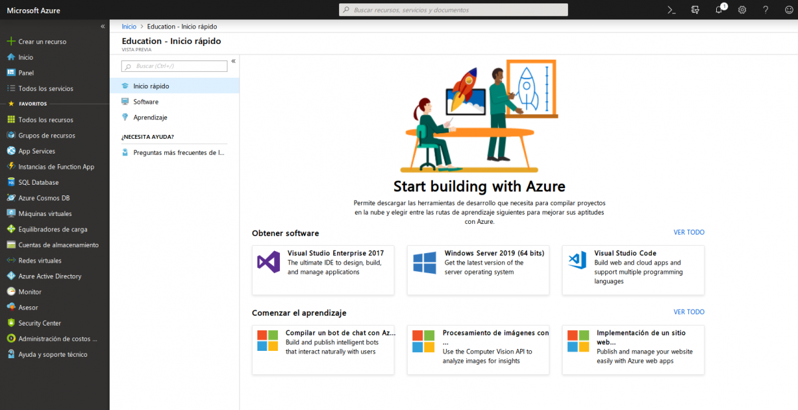Open the Help menu
Viewport: 798px width, 410px height.
point(765,10)
